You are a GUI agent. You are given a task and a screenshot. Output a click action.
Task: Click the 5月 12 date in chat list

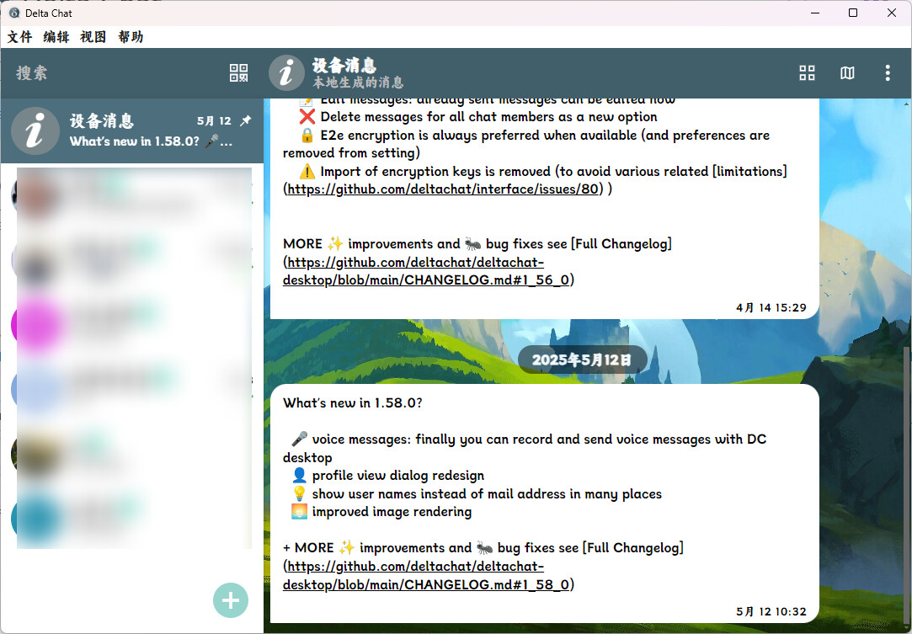pos(214,121)
